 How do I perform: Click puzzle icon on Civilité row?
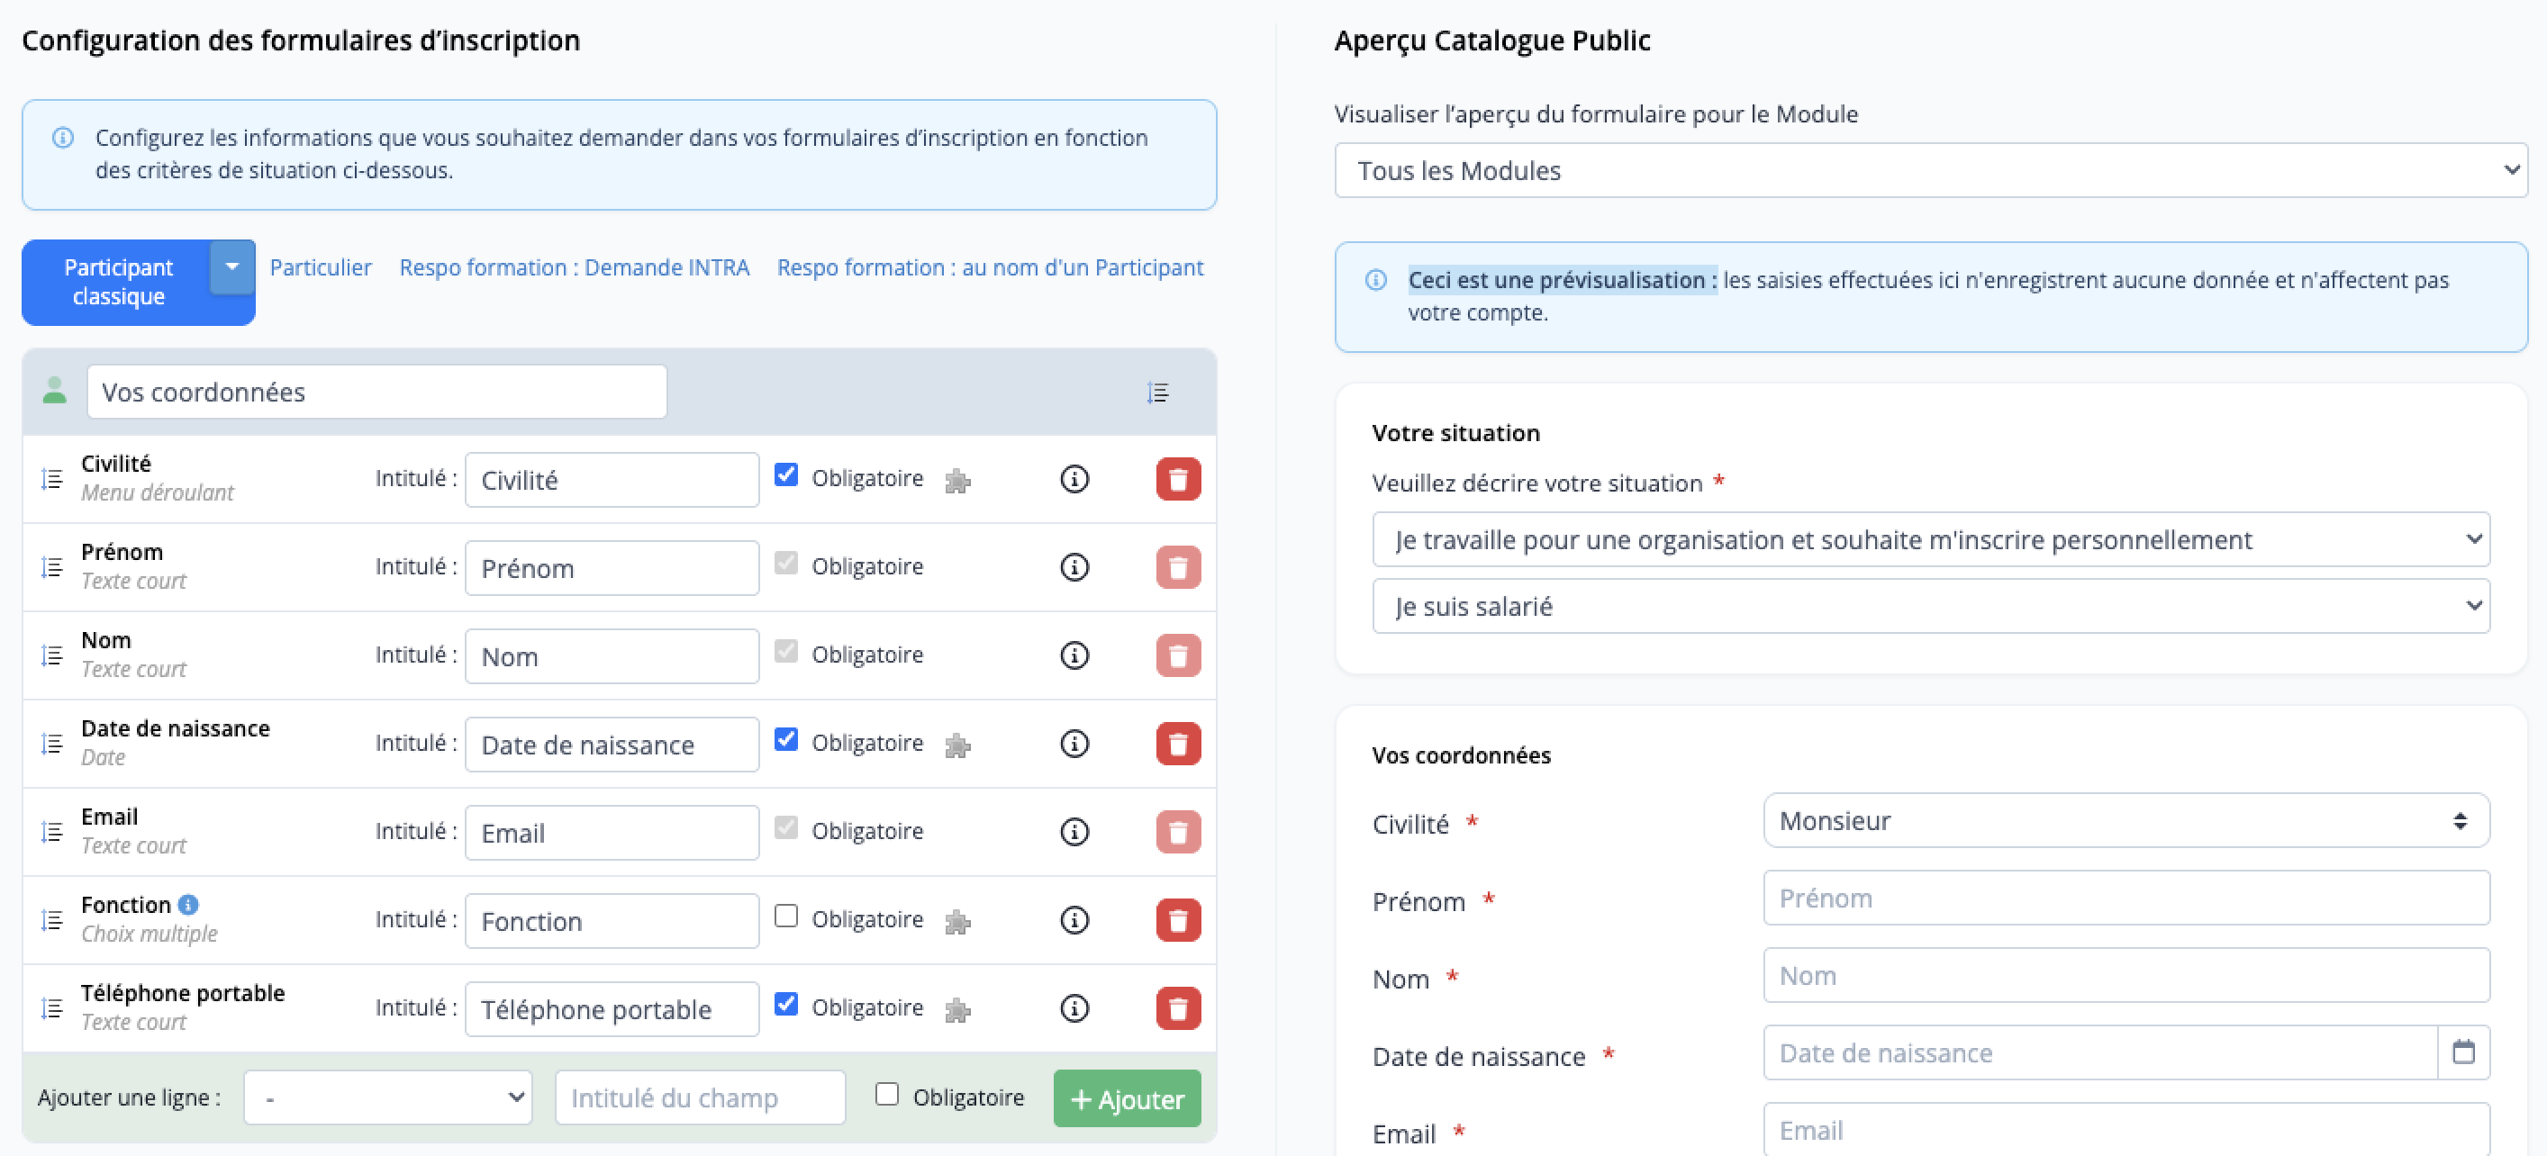(957, 481)
